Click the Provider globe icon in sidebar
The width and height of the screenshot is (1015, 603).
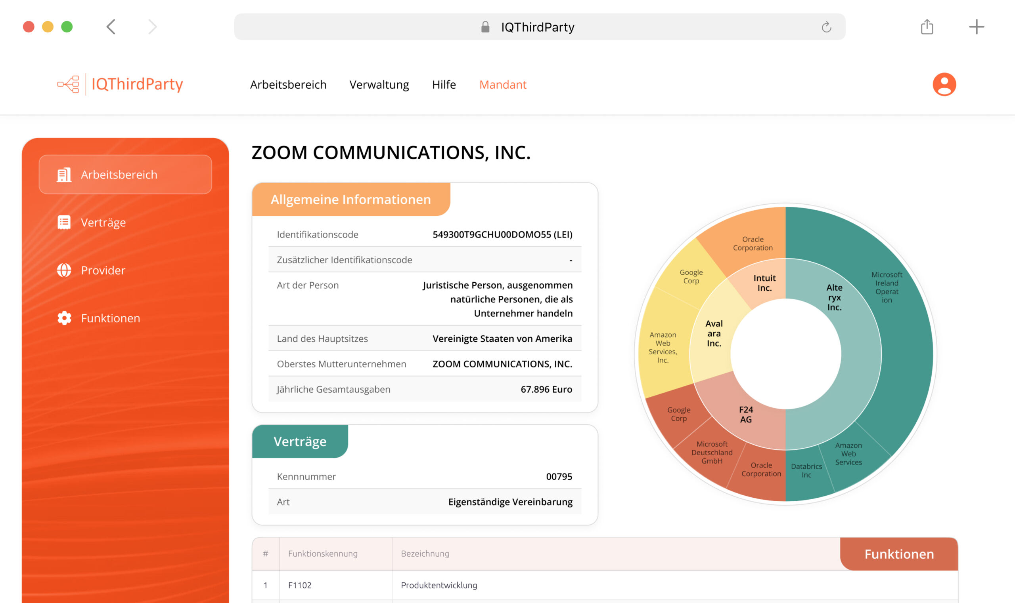point(64,270)
